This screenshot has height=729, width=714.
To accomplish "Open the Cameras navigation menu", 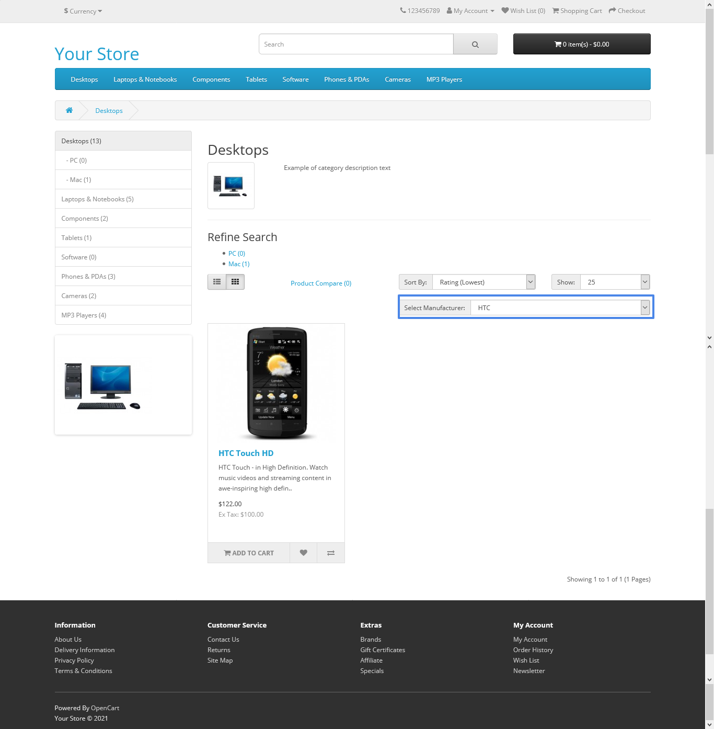I will coord(398,79).
